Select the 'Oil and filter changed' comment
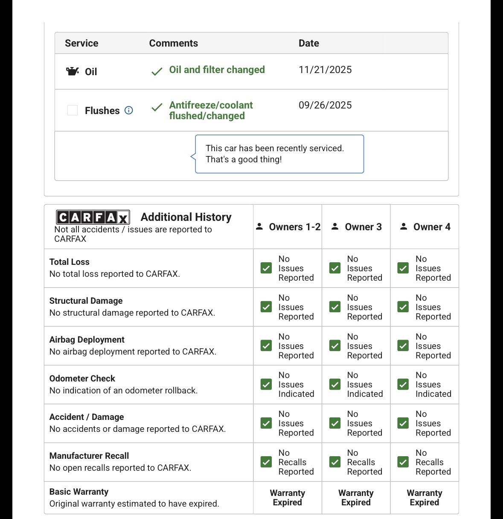The height and width of the screenshot is (519, 503). pos(217,70)
